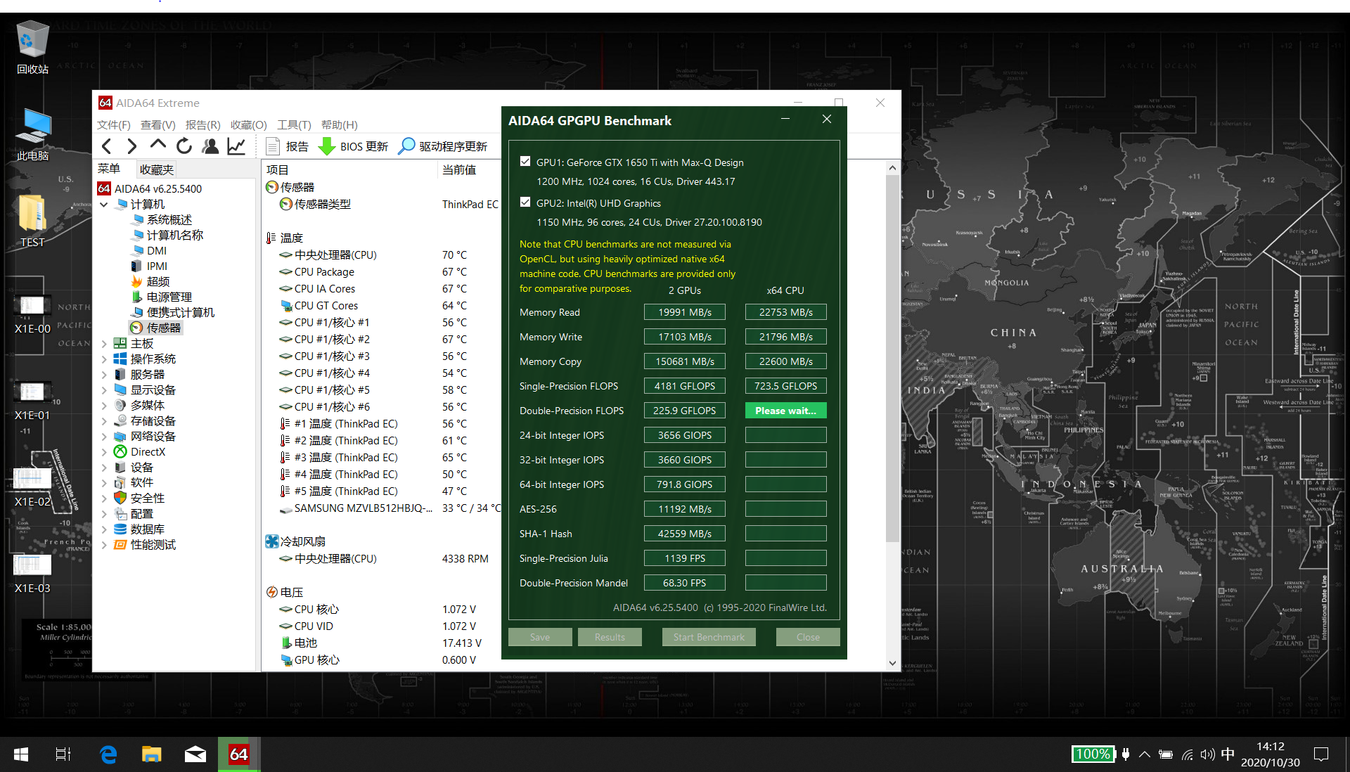Click the 中 input method indicator
The height and width of the screenshot is (772, 1350).
pos(1228,754)
